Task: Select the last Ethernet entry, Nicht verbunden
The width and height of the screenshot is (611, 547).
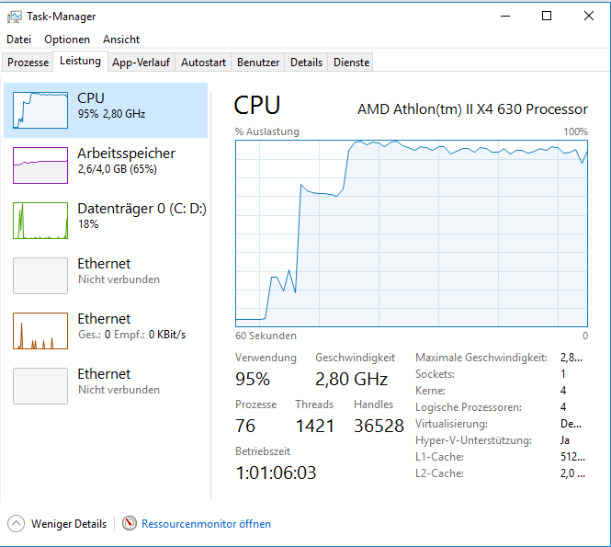Action: pos(40,386)
